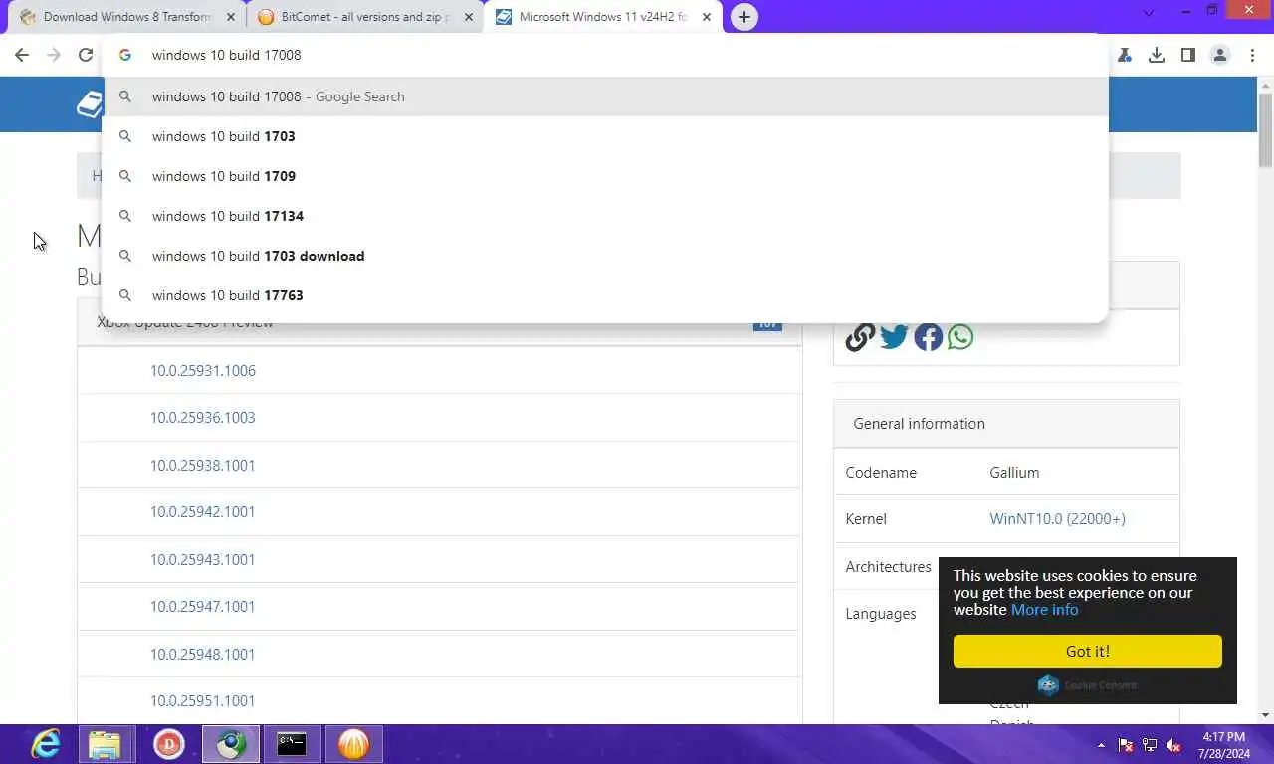
Task: Open the taskbar clock showing 4:17 PM
Action: [1224, 745]
